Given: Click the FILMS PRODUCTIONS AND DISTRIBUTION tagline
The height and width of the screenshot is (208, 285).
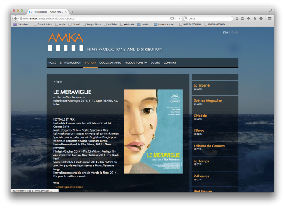Looking at the screenshot, I should (125, 50).
